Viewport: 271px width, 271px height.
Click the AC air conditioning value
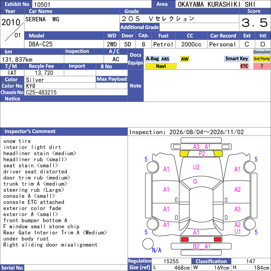(x=116, y=59)
